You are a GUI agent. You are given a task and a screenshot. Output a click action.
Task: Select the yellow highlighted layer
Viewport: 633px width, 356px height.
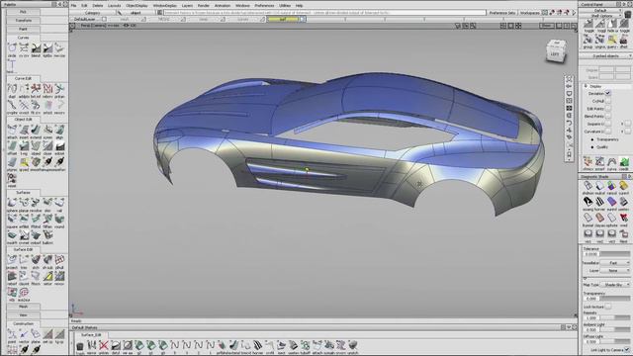pyautogui.click(x=283, y=19)
